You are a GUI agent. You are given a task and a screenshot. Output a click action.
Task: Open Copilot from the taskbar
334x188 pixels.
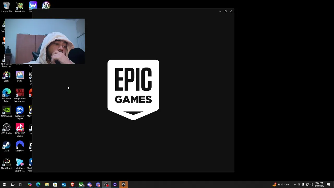[29, 185]
